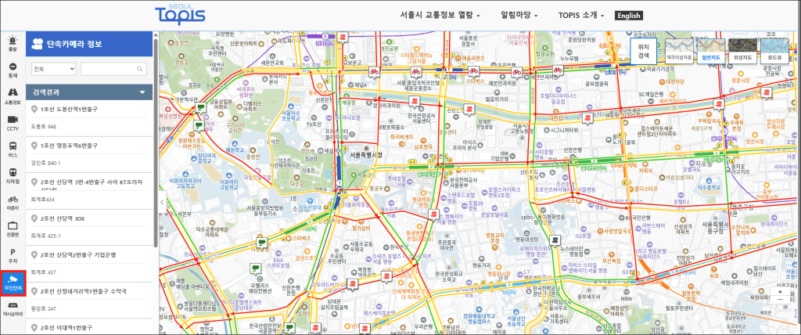801x335 pixels.
Task: Open the 전체 filter dropdown
Action: point(53,69)
